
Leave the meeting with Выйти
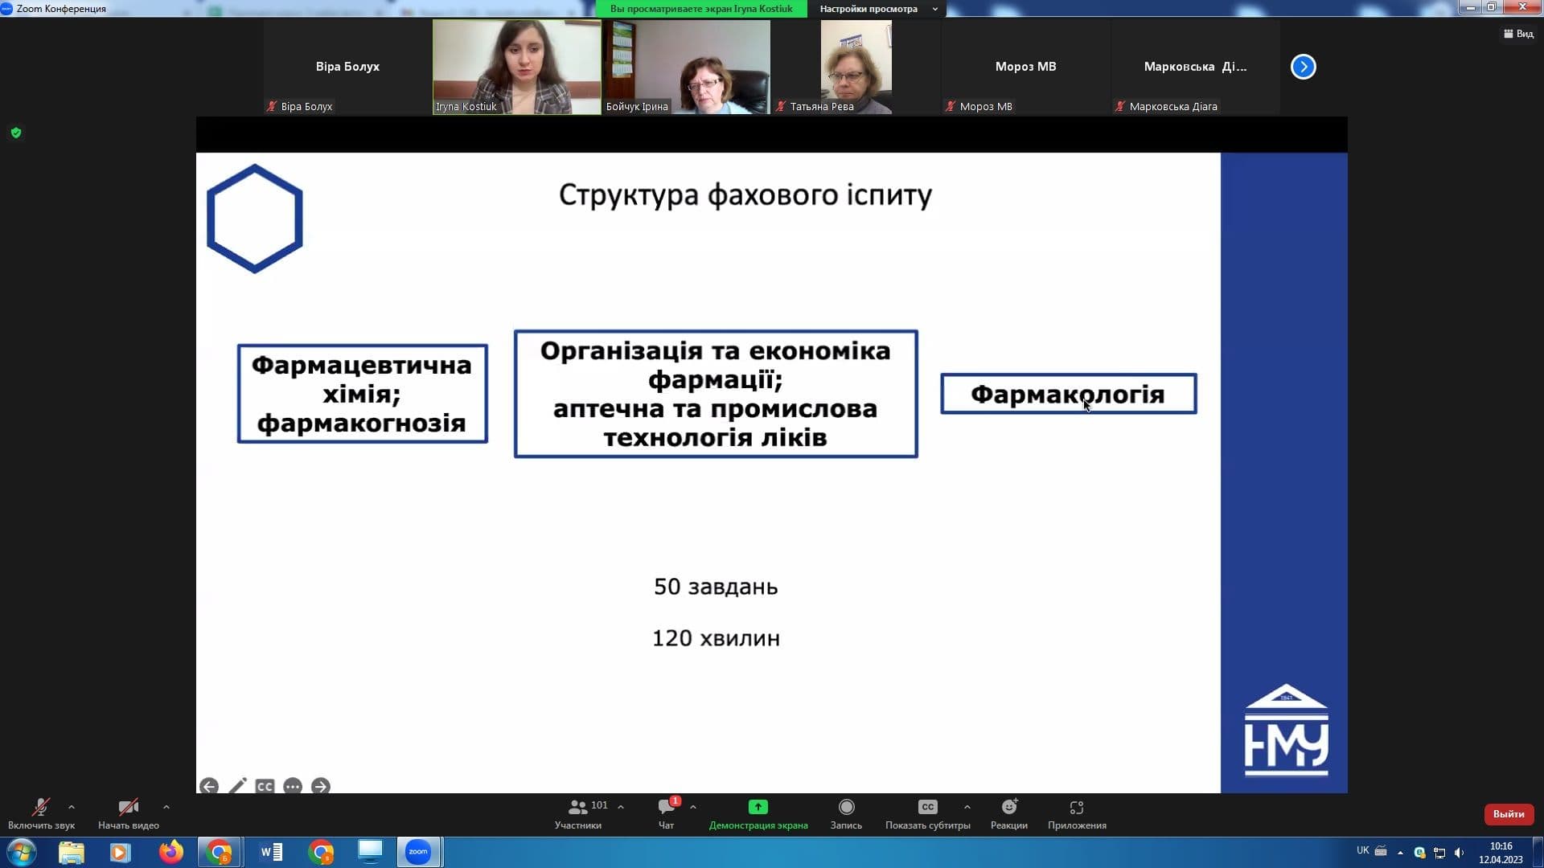pos(1509,814)
